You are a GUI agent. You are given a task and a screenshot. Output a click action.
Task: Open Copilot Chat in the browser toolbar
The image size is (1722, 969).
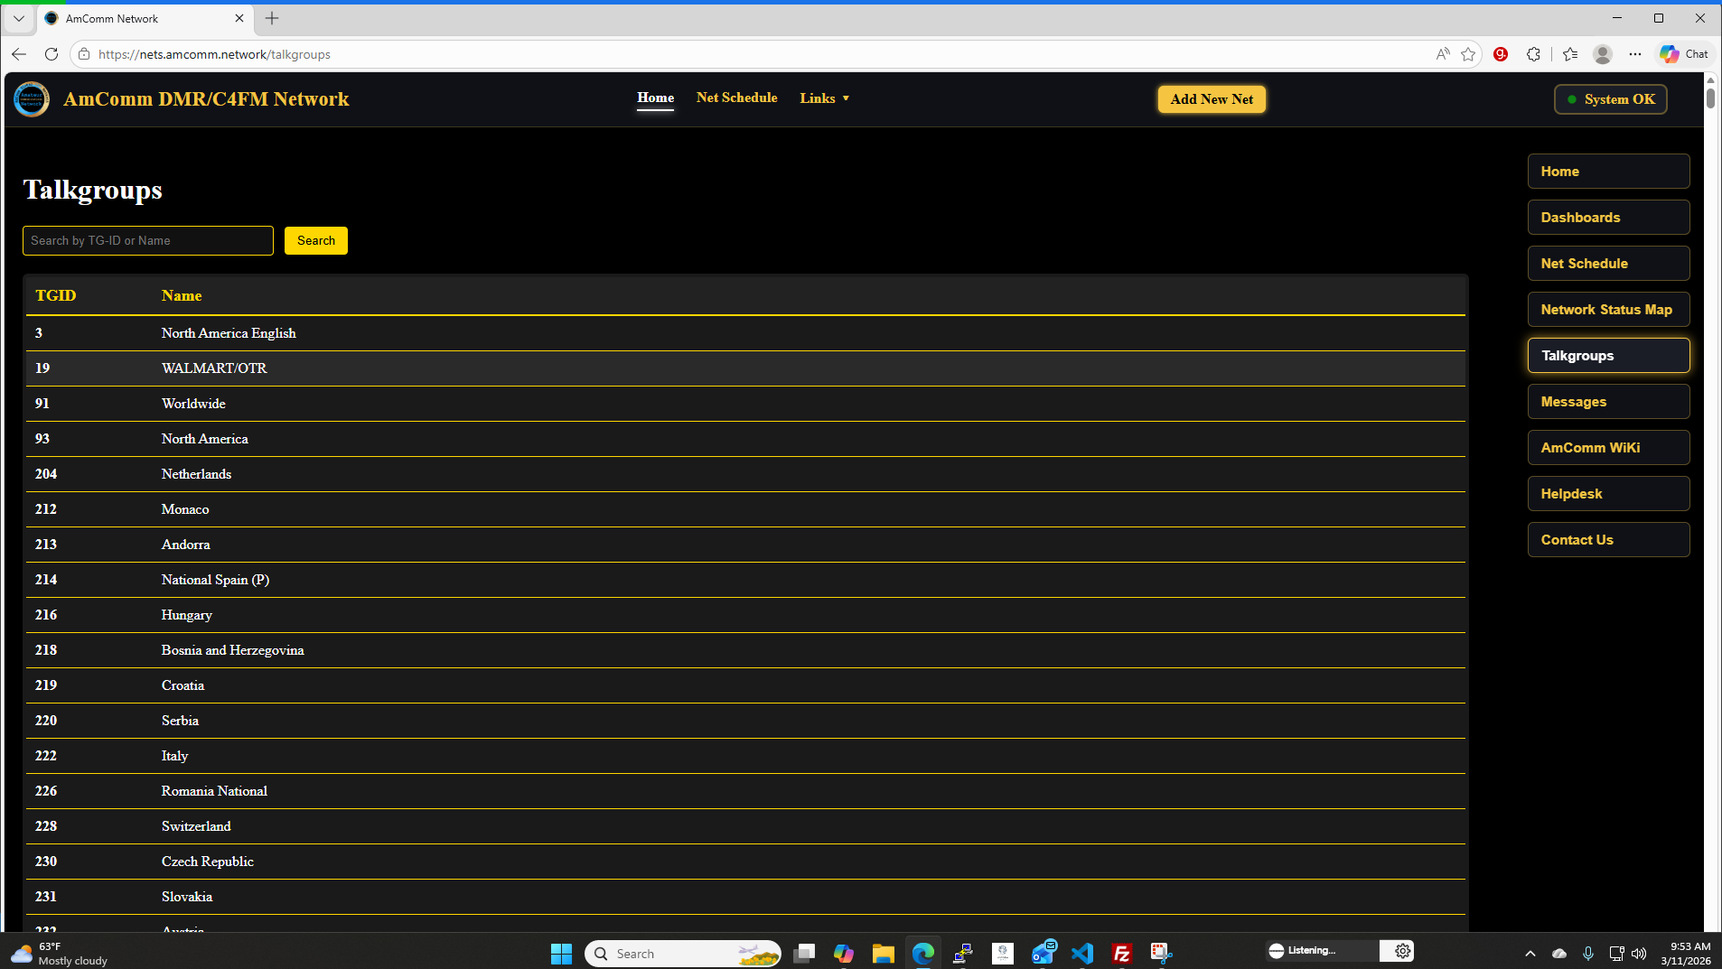(1682, 54)
